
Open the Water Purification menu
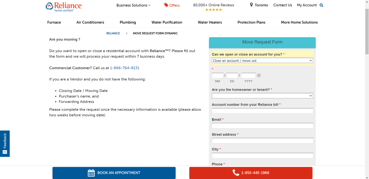tap(167, 22)
